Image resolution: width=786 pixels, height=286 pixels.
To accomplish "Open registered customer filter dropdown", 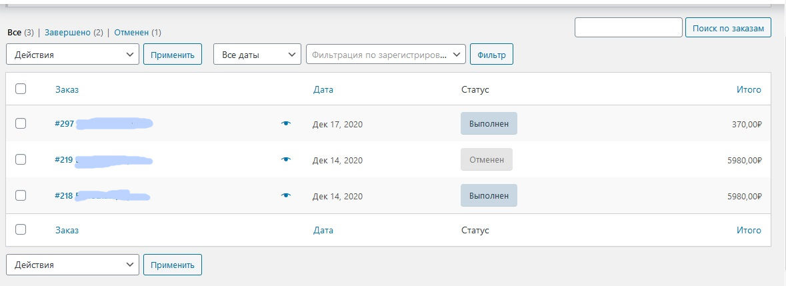I will click(385, 55).
